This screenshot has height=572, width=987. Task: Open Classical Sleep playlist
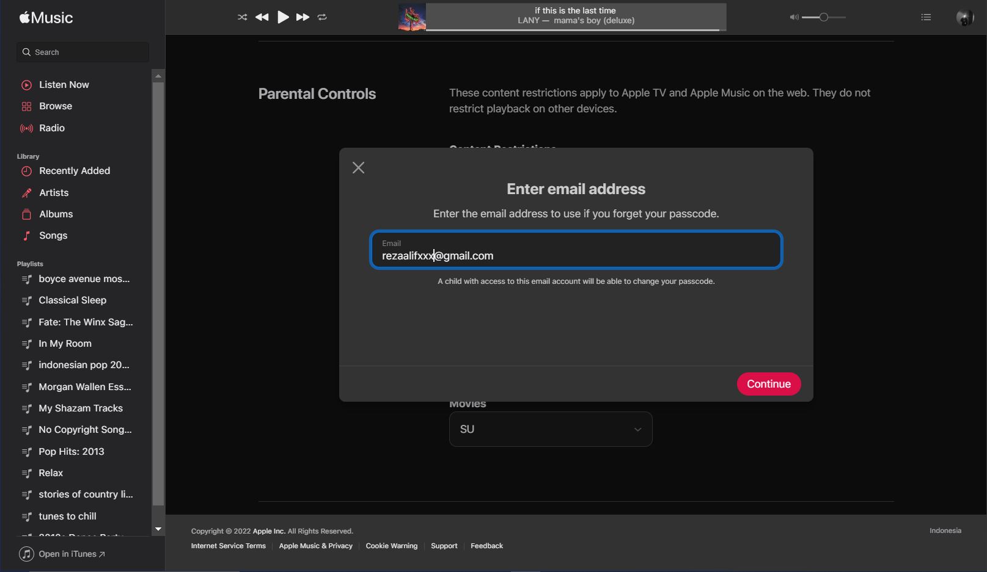(x=72, y=300)
